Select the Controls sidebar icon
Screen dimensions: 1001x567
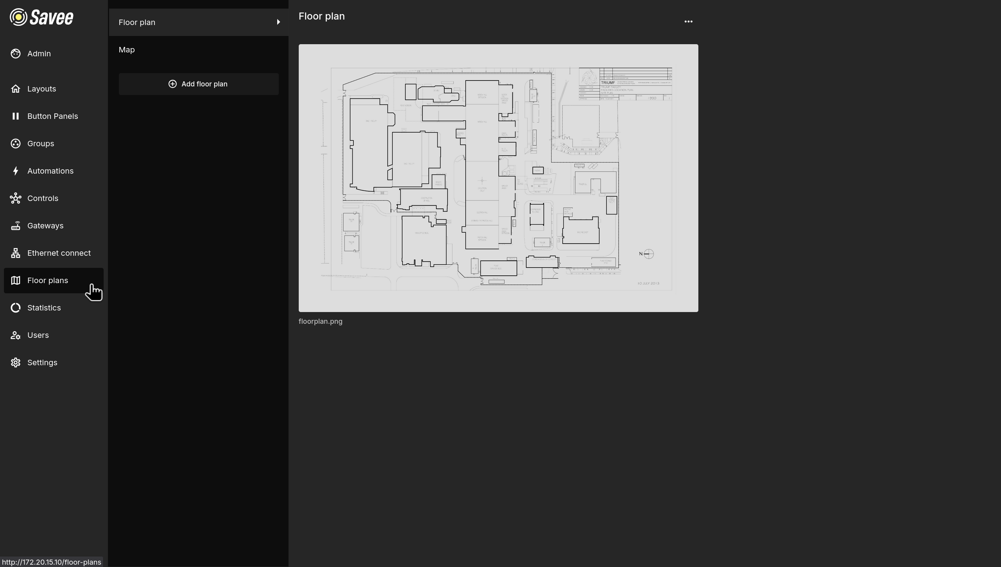(15, 198)
